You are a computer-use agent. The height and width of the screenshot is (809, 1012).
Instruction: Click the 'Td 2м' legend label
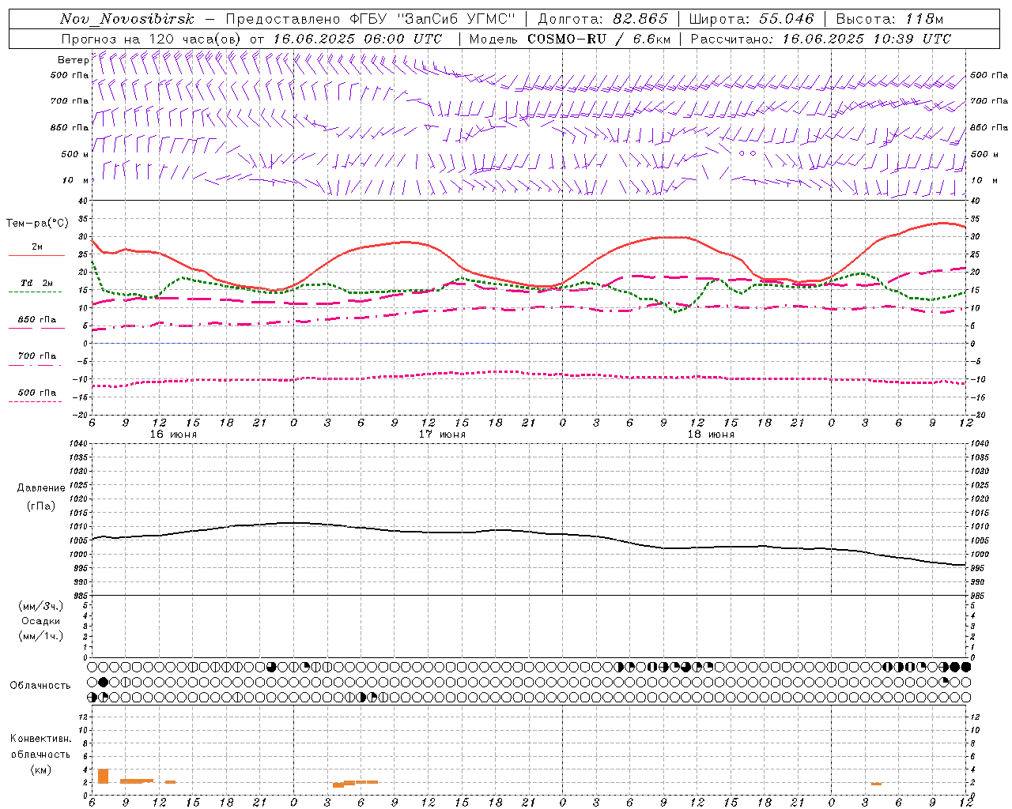point(37,283)
